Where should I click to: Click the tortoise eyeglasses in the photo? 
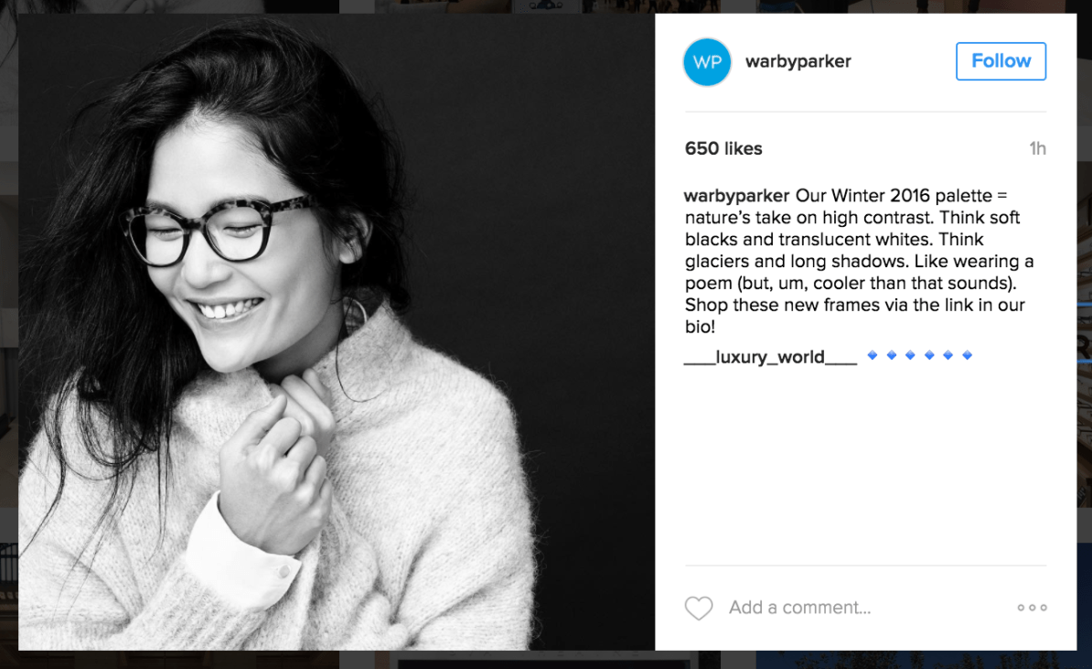tap(216, 230)
